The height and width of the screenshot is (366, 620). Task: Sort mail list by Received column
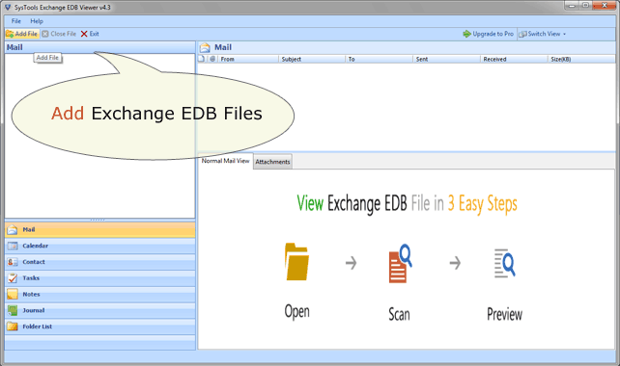pyautogui.click(x=514, y=59)
